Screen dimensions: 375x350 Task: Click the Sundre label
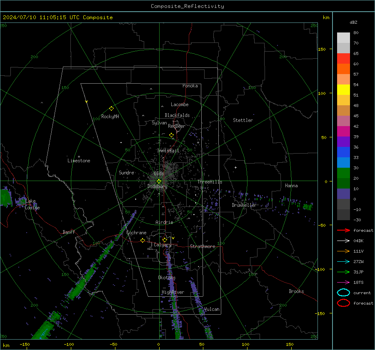[126, 172]
